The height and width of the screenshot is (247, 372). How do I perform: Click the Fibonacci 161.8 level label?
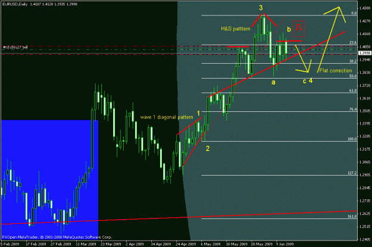pos(352,217)
